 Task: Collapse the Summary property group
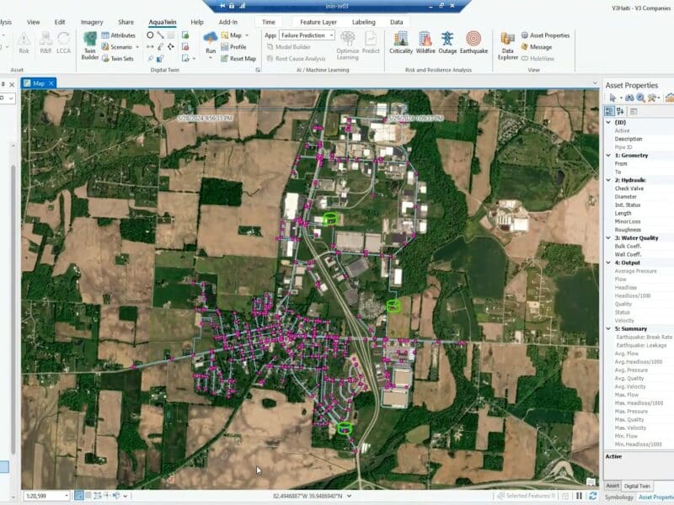[x=609, y=328]
